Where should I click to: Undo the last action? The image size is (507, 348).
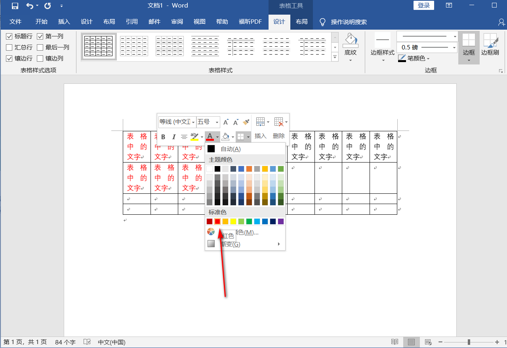point(30,6)
